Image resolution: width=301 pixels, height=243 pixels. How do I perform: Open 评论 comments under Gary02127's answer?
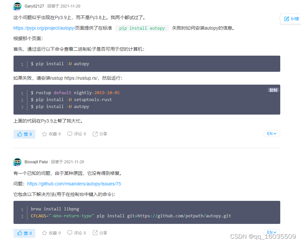point(76,134)
